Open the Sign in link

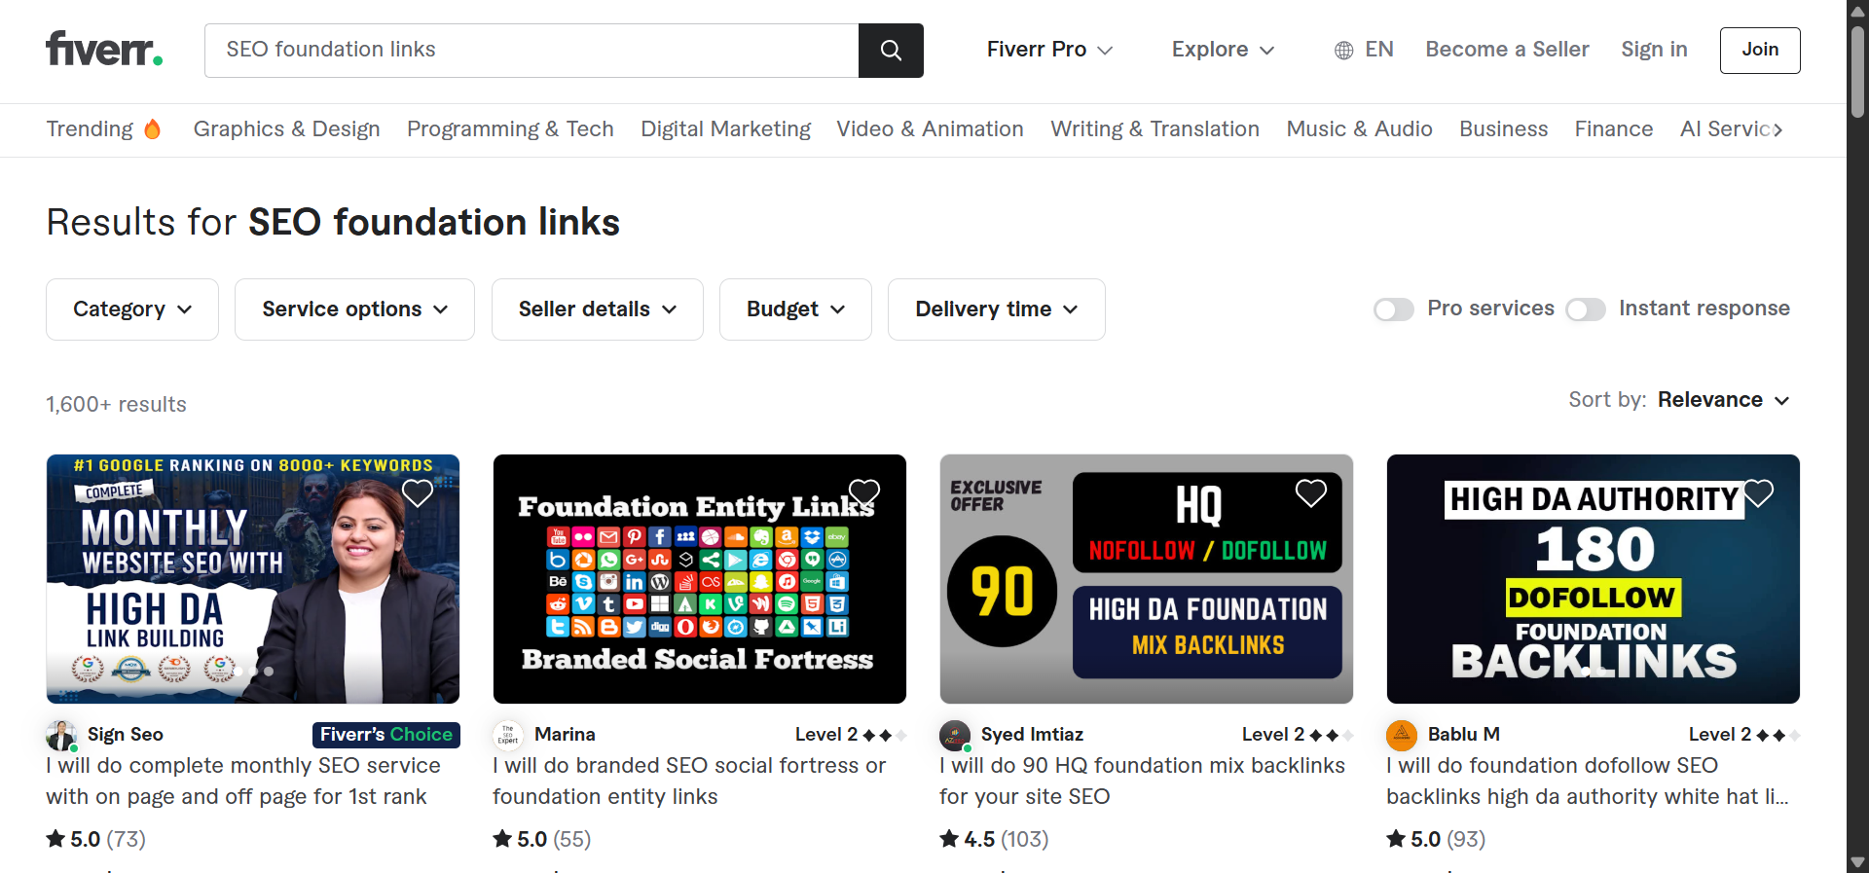pyautogui.click(x=1654, y=50)
